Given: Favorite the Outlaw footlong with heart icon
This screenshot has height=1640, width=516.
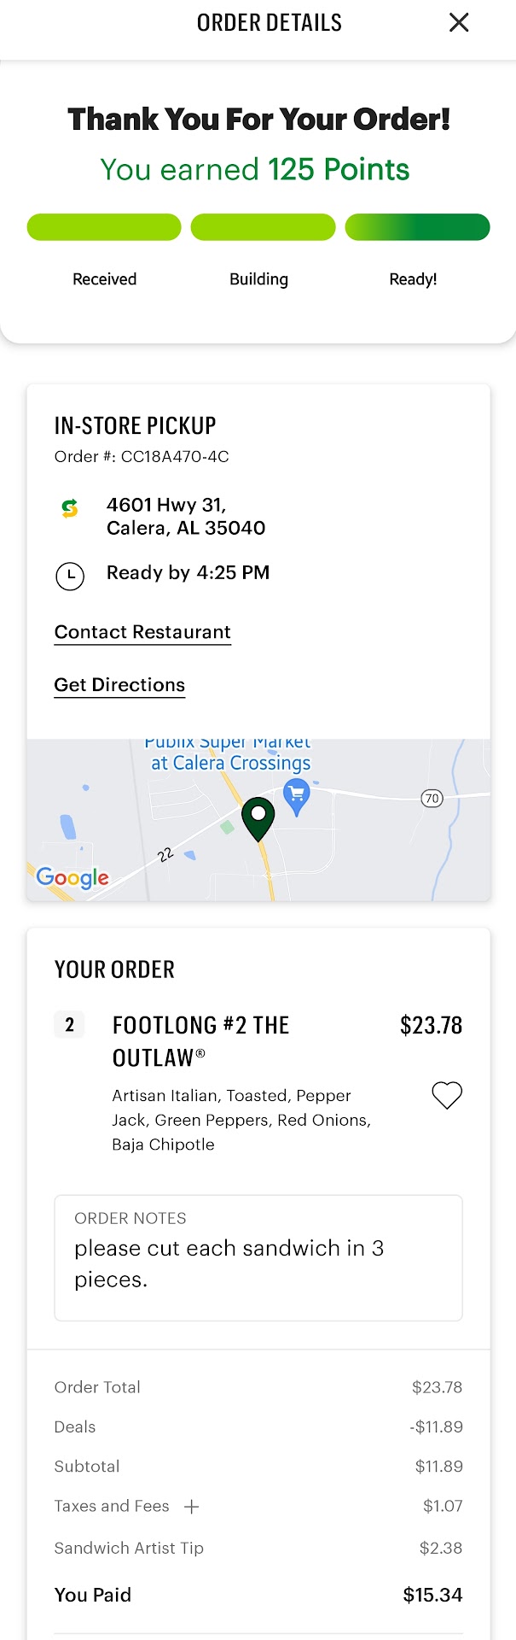Looking at the screenshot, I should point(447,1095).
